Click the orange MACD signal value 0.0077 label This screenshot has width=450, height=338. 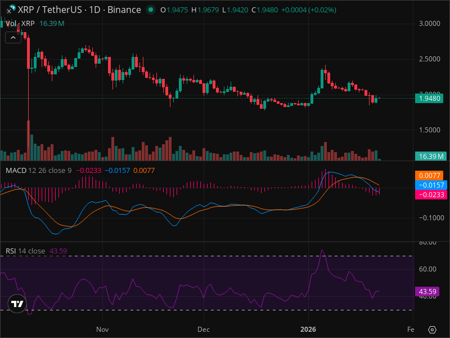429,175
